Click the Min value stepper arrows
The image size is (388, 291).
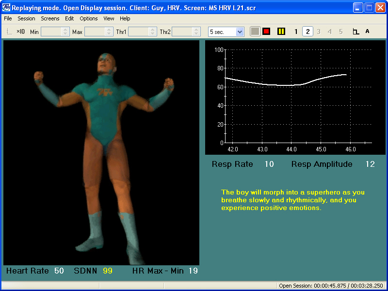(66, 32)
